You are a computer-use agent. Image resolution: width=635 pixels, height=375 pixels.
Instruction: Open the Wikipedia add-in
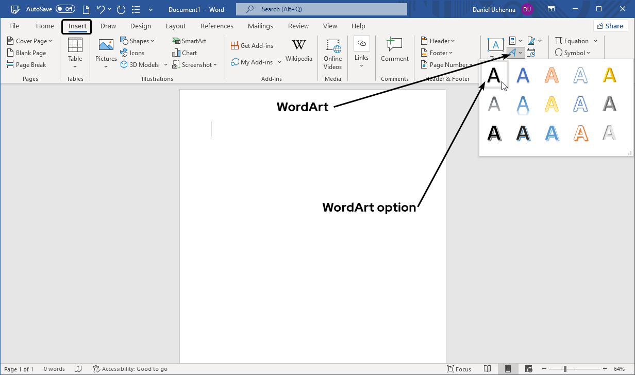click(299, 50)
